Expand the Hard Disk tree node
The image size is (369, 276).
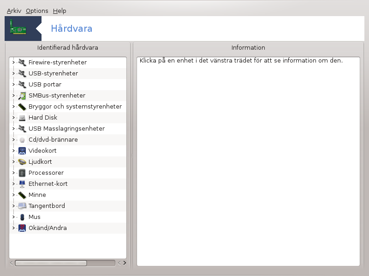13,118
